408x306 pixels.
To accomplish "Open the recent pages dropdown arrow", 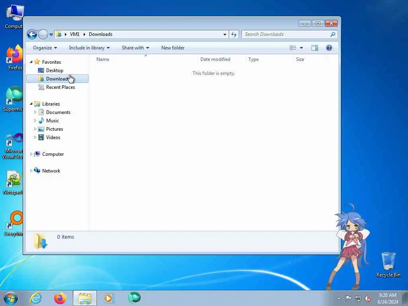I will 51,34.
